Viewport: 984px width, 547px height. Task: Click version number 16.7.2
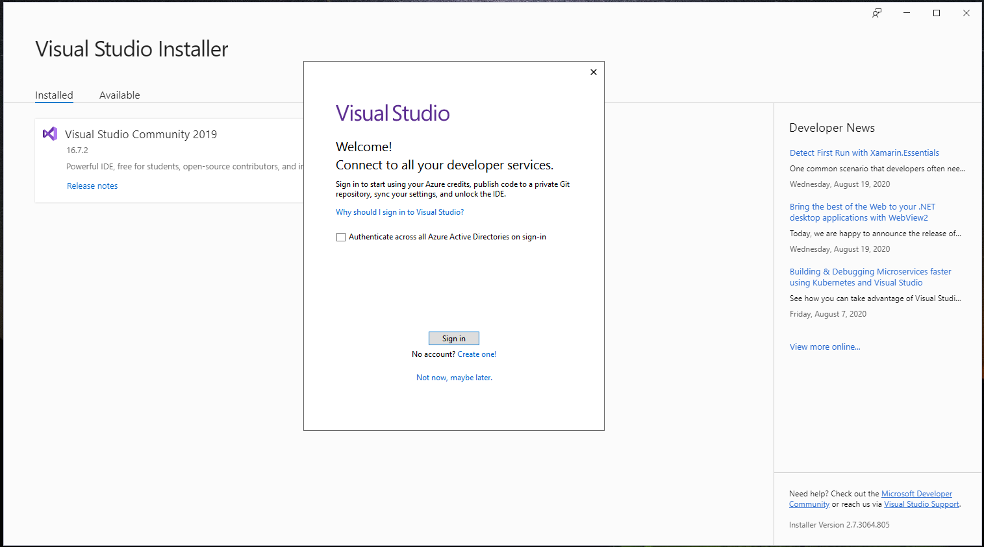(77, 151)
